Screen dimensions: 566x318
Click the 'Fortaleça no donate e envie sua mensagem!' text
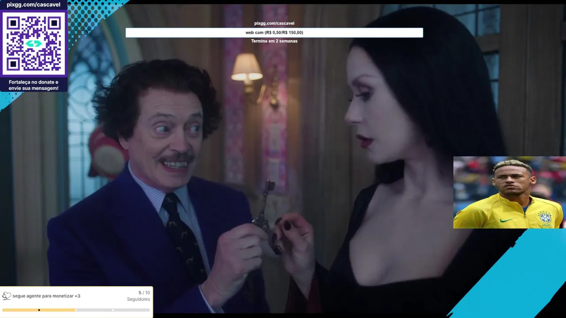coord(34,85)
